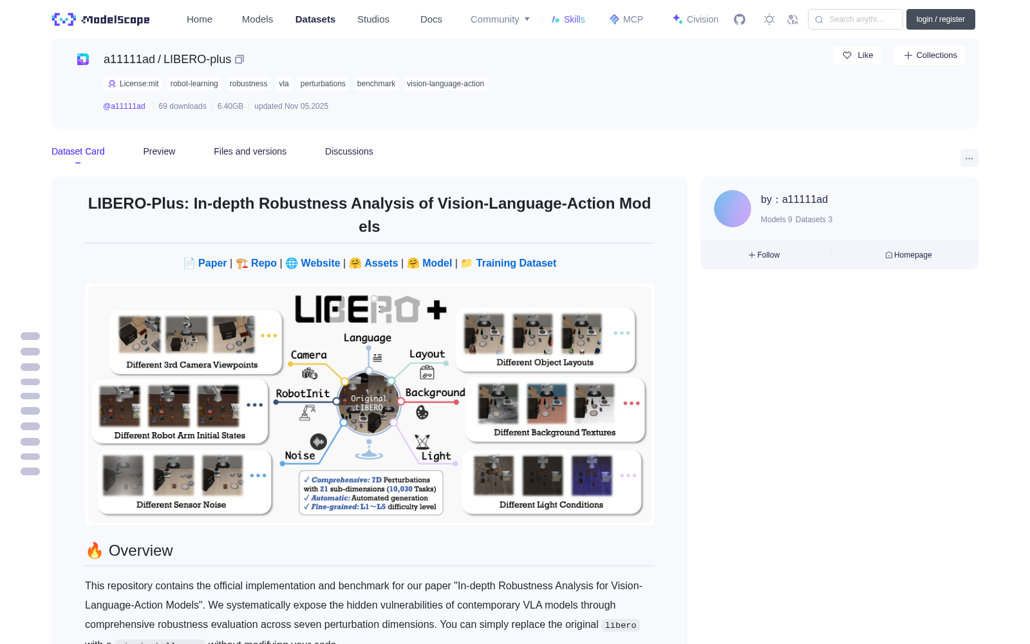Open the Model link
The height and width of the screenshot is (644, 1030).
coord(437,263)
